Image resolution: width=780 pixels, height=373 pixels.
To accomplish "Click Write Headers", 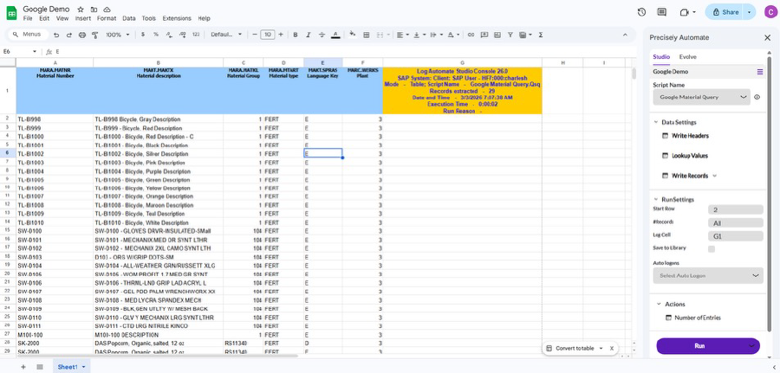I will pyautogui.click(x=690, y=136).
